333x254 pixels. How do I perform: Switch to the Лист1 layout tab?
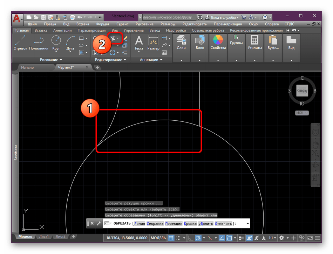tap(44, 236)
